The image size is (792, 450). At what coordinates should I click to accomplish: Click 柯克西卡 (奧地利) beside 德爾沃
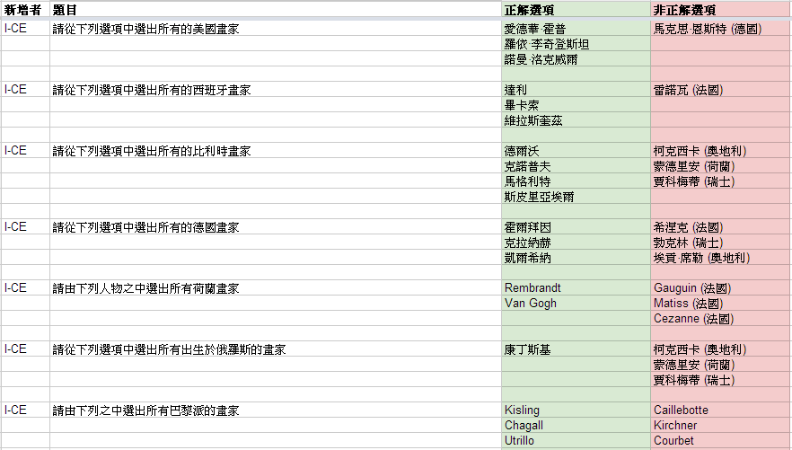click(721, 151)
